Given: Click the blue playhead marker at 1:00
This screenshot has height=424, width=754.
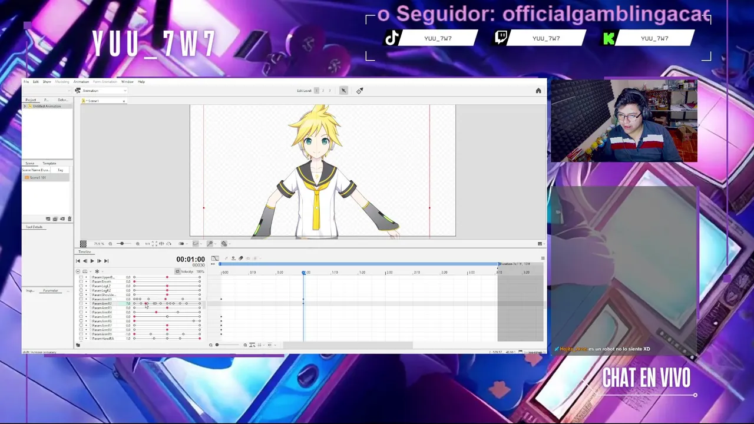Looking at the screenshot, I should click(304, 273).
